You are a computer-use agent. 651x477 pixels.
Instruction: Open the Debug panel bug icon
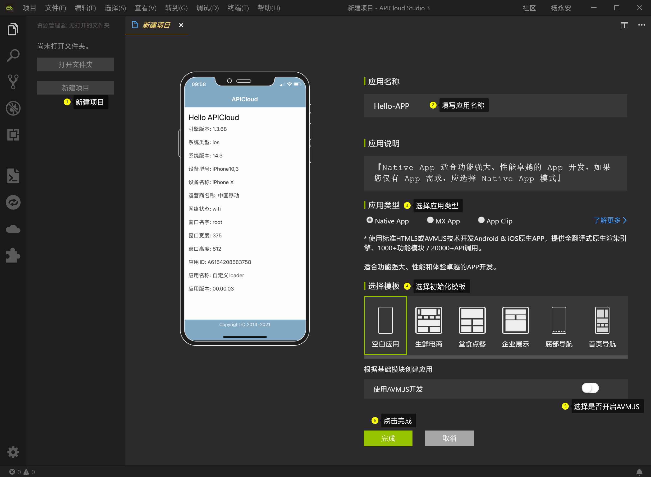[x=13, y=108]
